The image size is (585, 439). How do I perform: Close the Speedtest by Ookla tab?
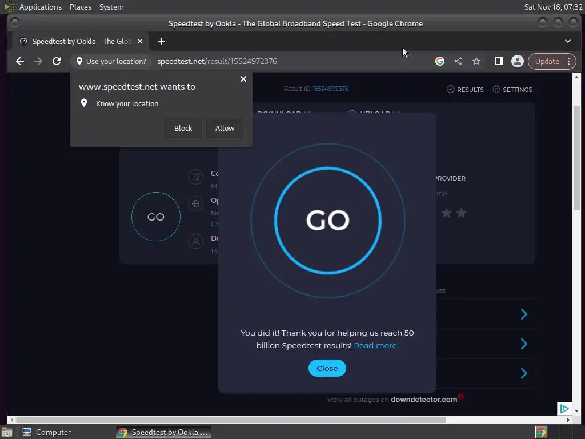tap(140, 41)
